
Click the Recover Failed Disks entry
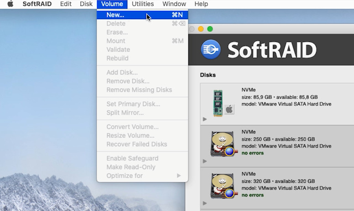click(x=142, y=144)
